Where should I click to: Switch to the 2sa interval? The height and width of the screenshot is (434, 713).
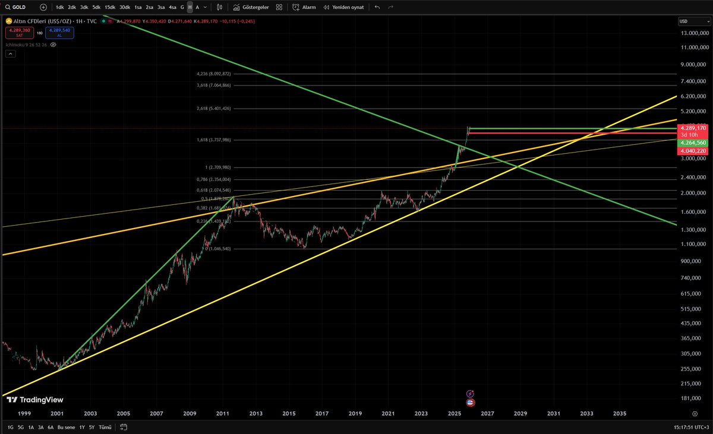pos(149,8)
